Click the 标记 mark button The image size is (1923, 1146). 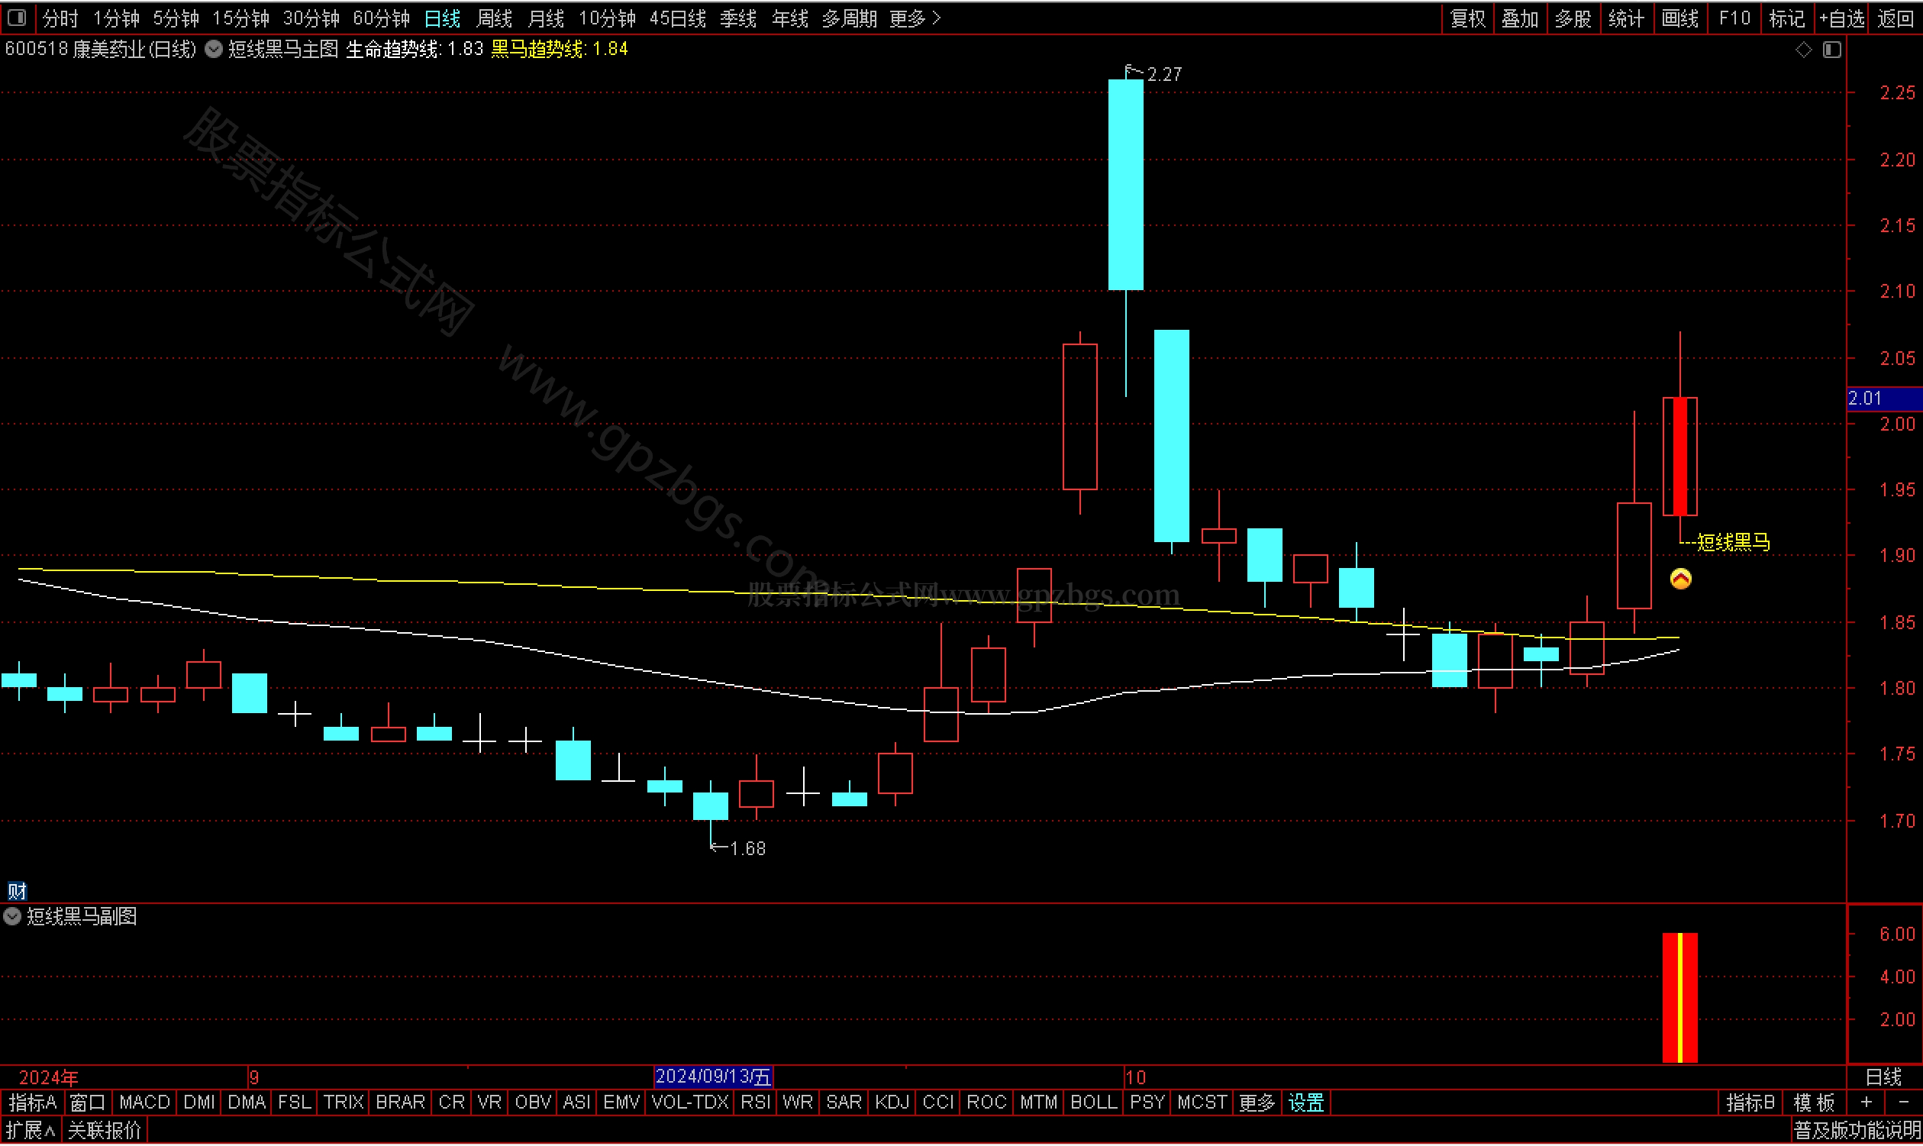click(1786, 18)
